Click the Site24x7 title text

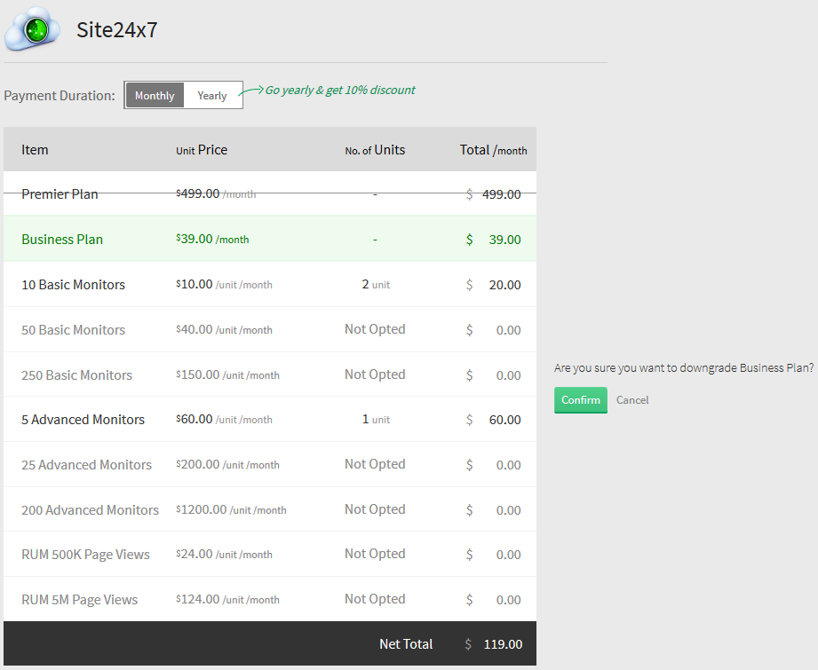117,30
